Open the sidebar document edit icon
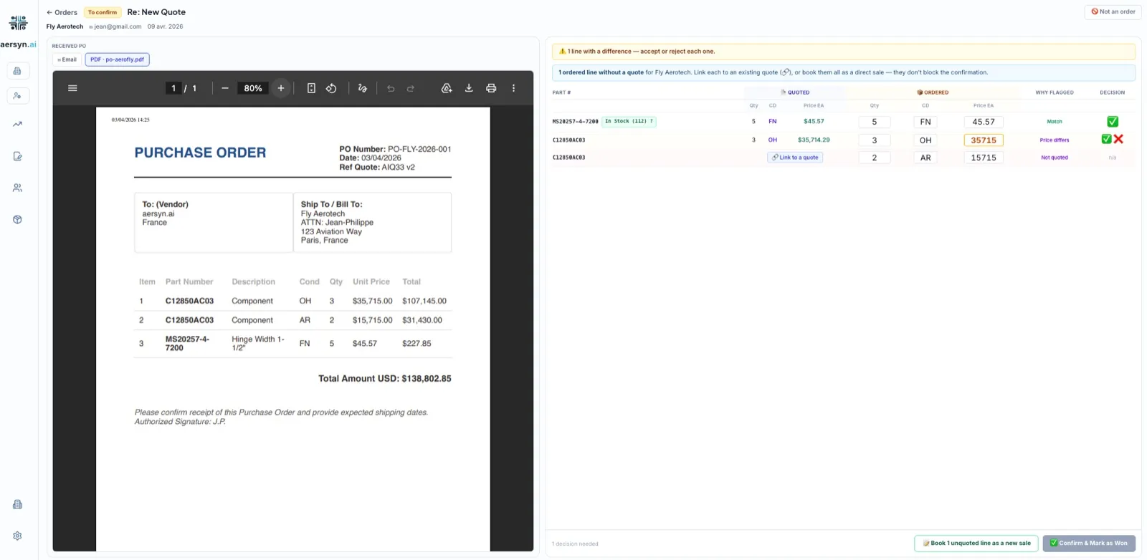 (18, 156)
